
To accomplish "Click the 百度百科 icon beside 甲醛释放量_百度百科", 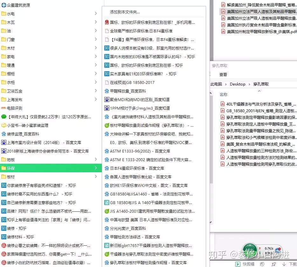I will (x=107, y=91).
